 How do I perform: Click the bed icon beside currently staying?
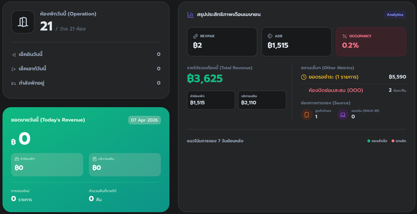tap(14, 83)
